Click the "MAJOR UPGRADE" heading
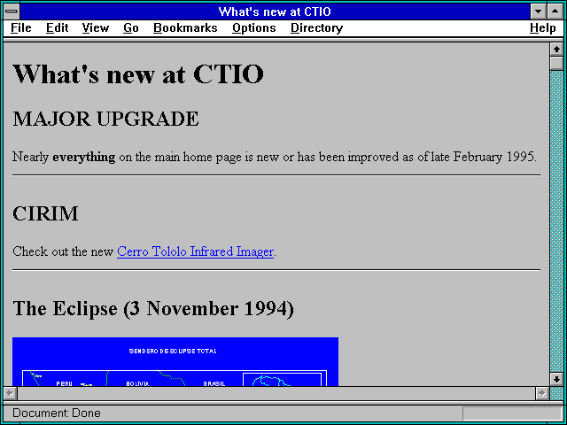 pyautogui.click(x=105, y=119)
